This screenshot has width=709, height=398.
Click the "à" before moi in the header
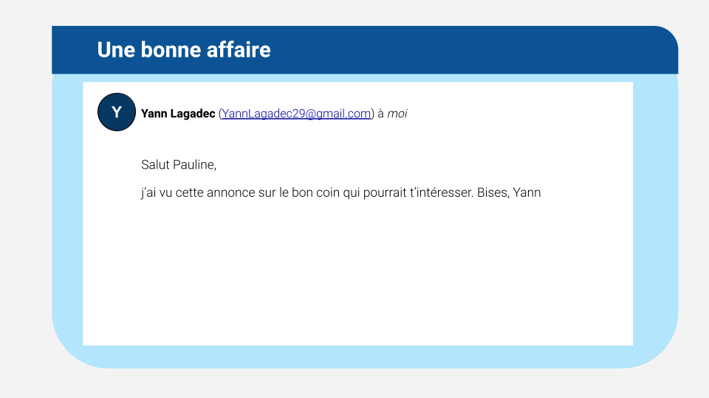380,114
